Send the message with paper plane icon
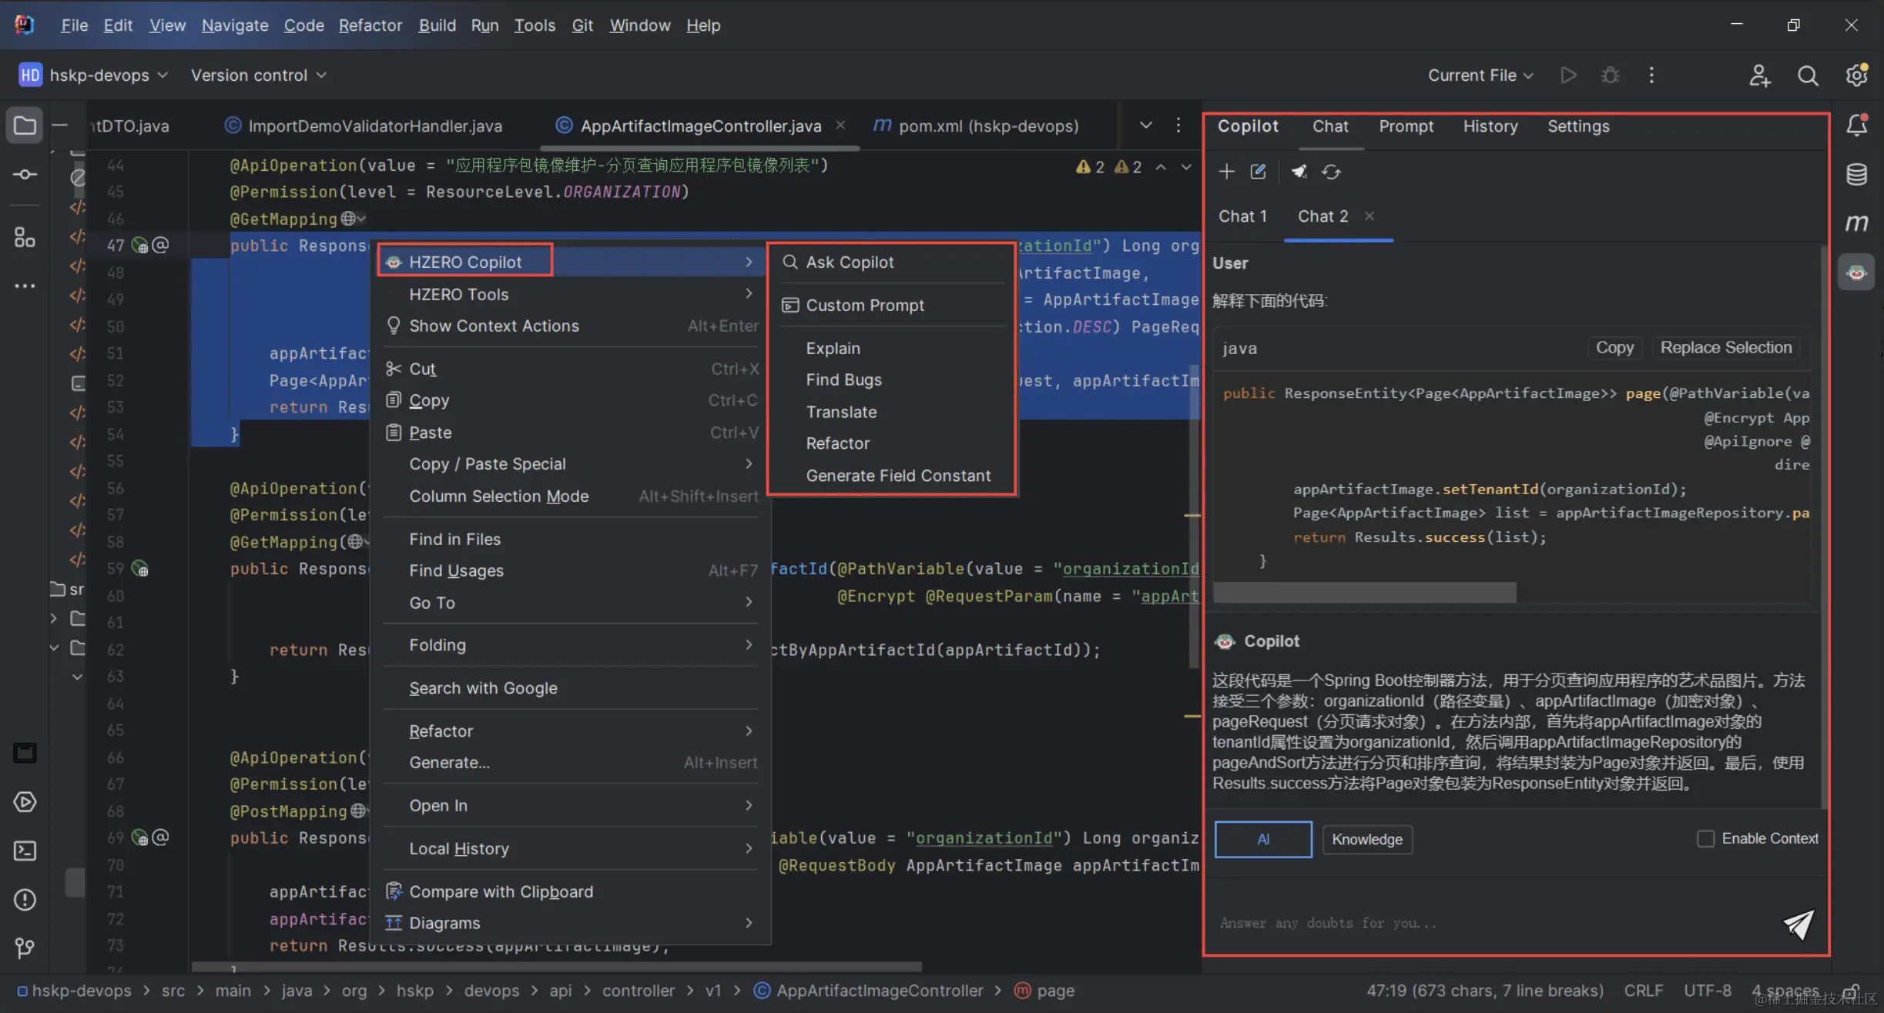The width and height of the screenshot is (1884, 1013). point(1798,924)
